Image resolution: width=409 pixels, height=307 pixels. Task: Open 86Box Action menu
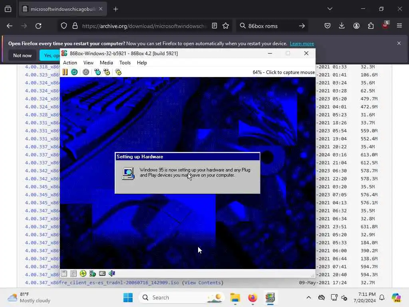pyautogui.click(x=70, y=63)
